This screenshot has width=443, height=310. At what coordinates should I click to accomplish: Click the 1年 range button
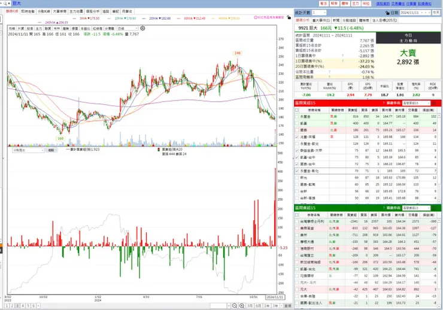(266, 306)
